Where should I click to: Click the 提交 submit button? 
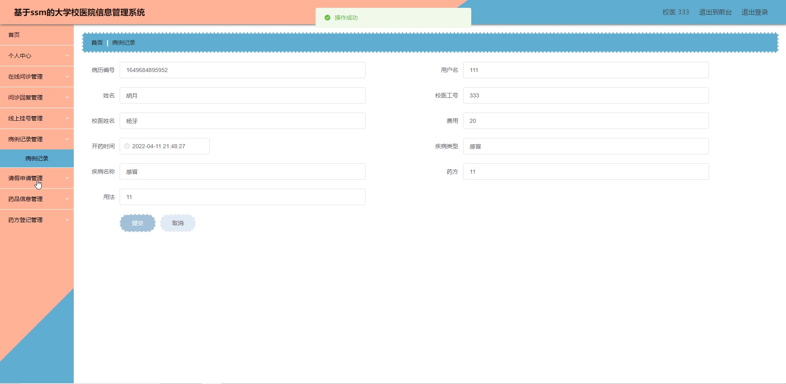pos(138,223)
